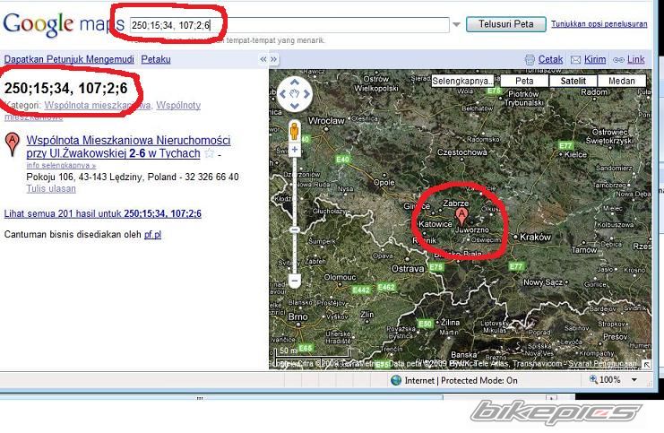
Task: Open the search box suggestions dropdown arrow
Action: pos(457,25)
